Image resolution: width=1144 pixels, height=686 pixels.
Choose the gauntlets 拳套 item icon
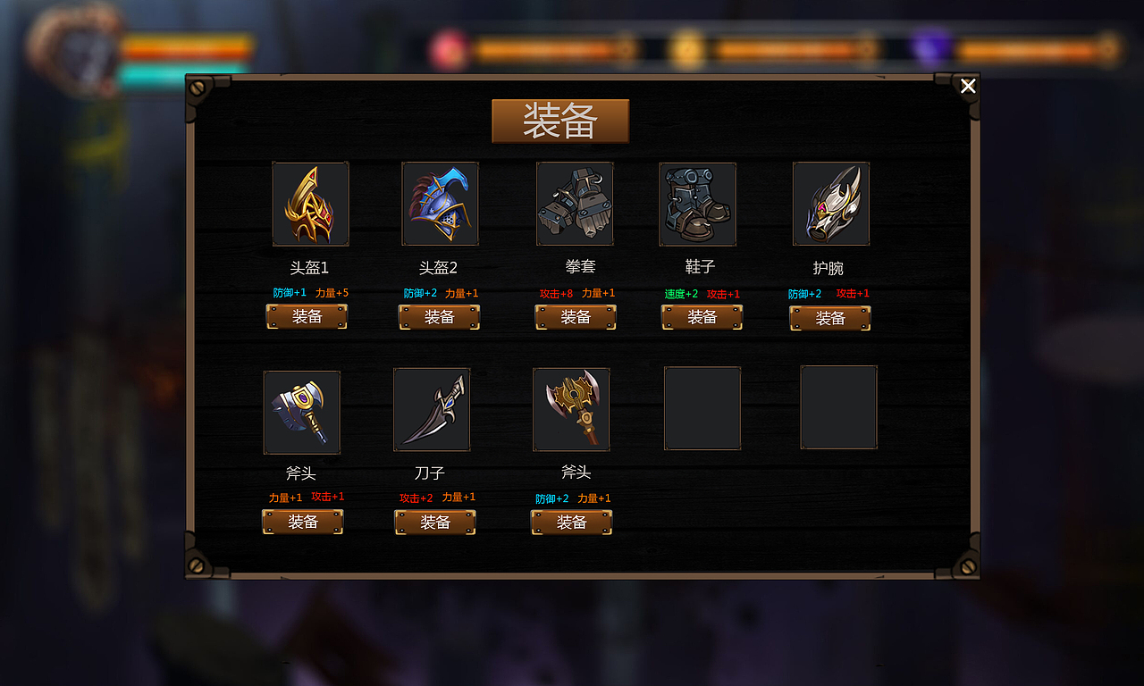575,204
